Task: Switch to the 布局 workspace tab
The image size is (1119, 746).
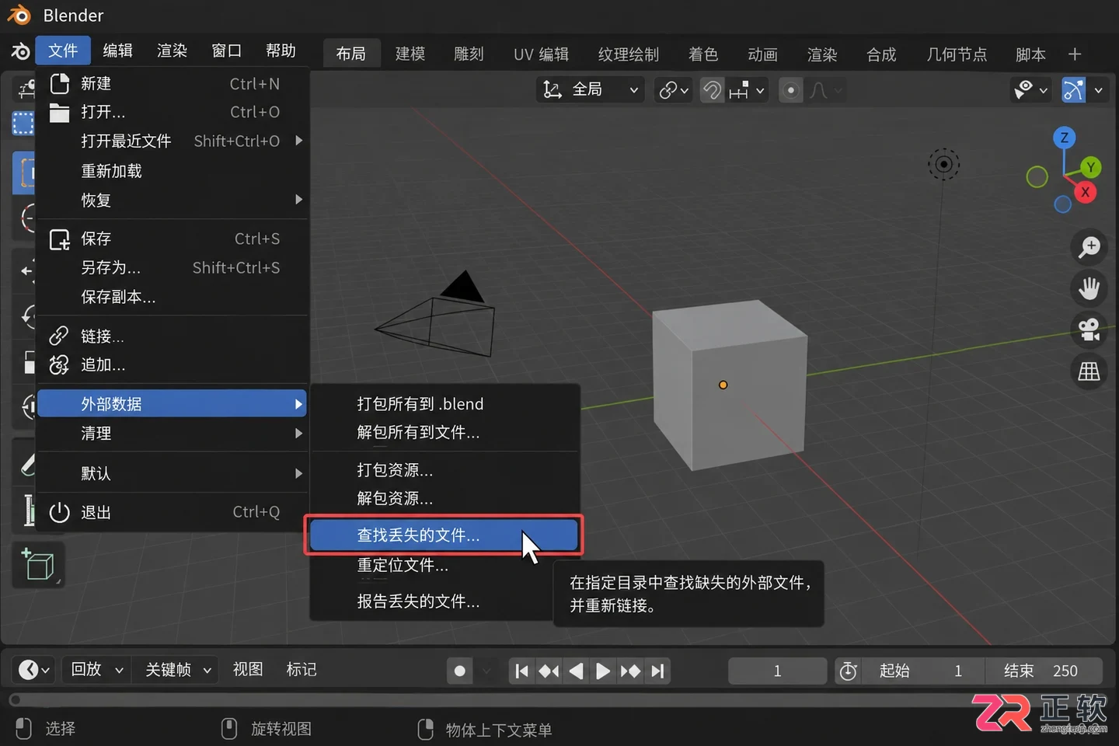Action: (350, 54)
